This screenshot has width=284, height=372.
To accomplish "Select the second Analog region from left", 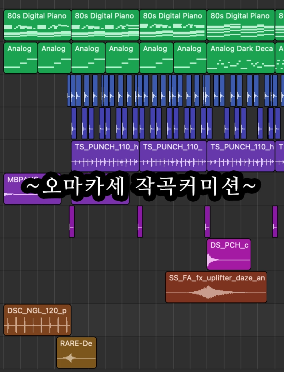I will pos(54,58).
